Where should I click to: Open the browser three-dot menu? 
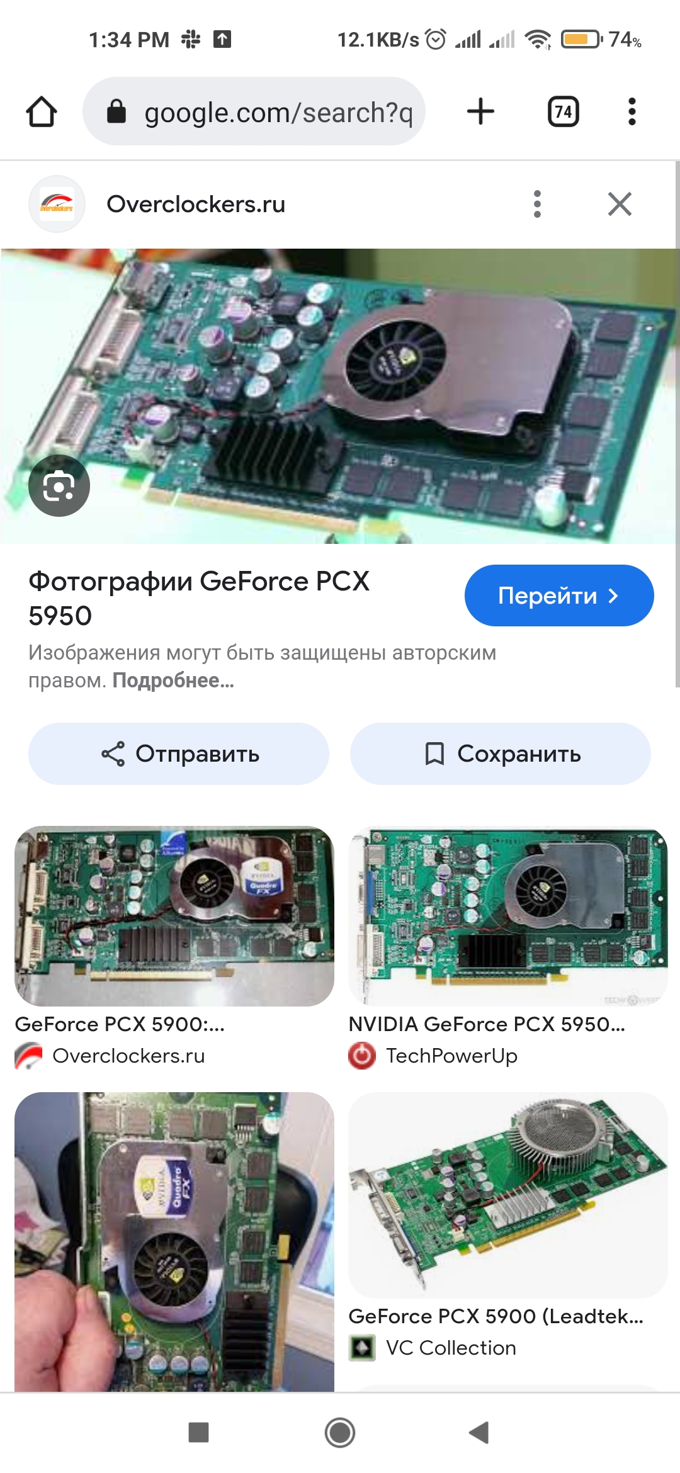point(632,111)
